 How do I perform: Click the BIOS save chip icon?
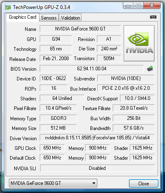(150, 69)
